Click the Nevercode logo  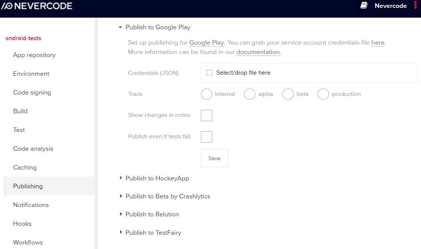pyautogui.click(x=37, y=6)
